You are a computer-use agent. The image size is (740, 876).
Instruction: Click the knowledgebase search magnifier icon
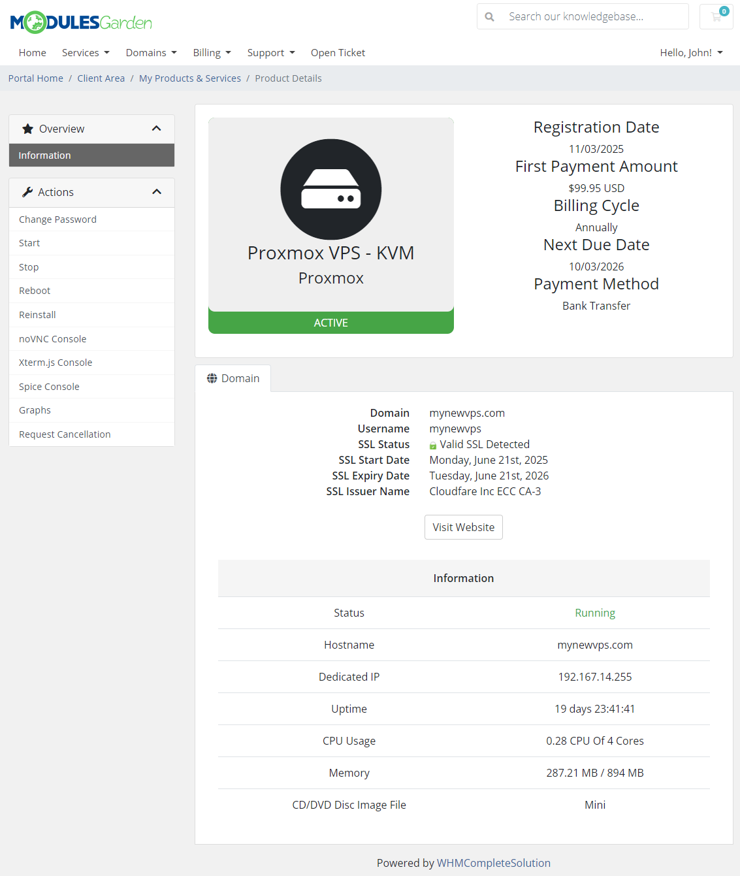490,16
